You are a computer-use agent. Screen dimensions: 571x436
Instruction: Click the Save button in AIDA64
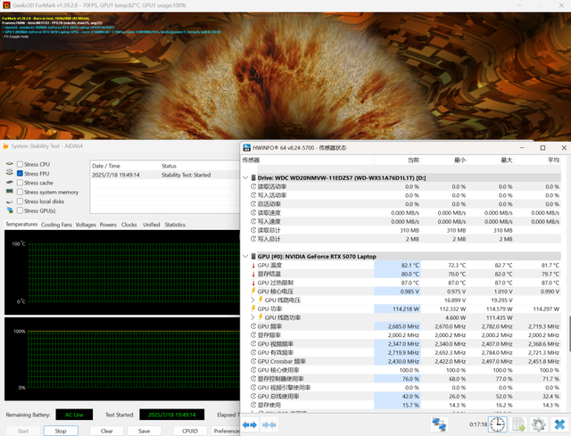(145, 431)
